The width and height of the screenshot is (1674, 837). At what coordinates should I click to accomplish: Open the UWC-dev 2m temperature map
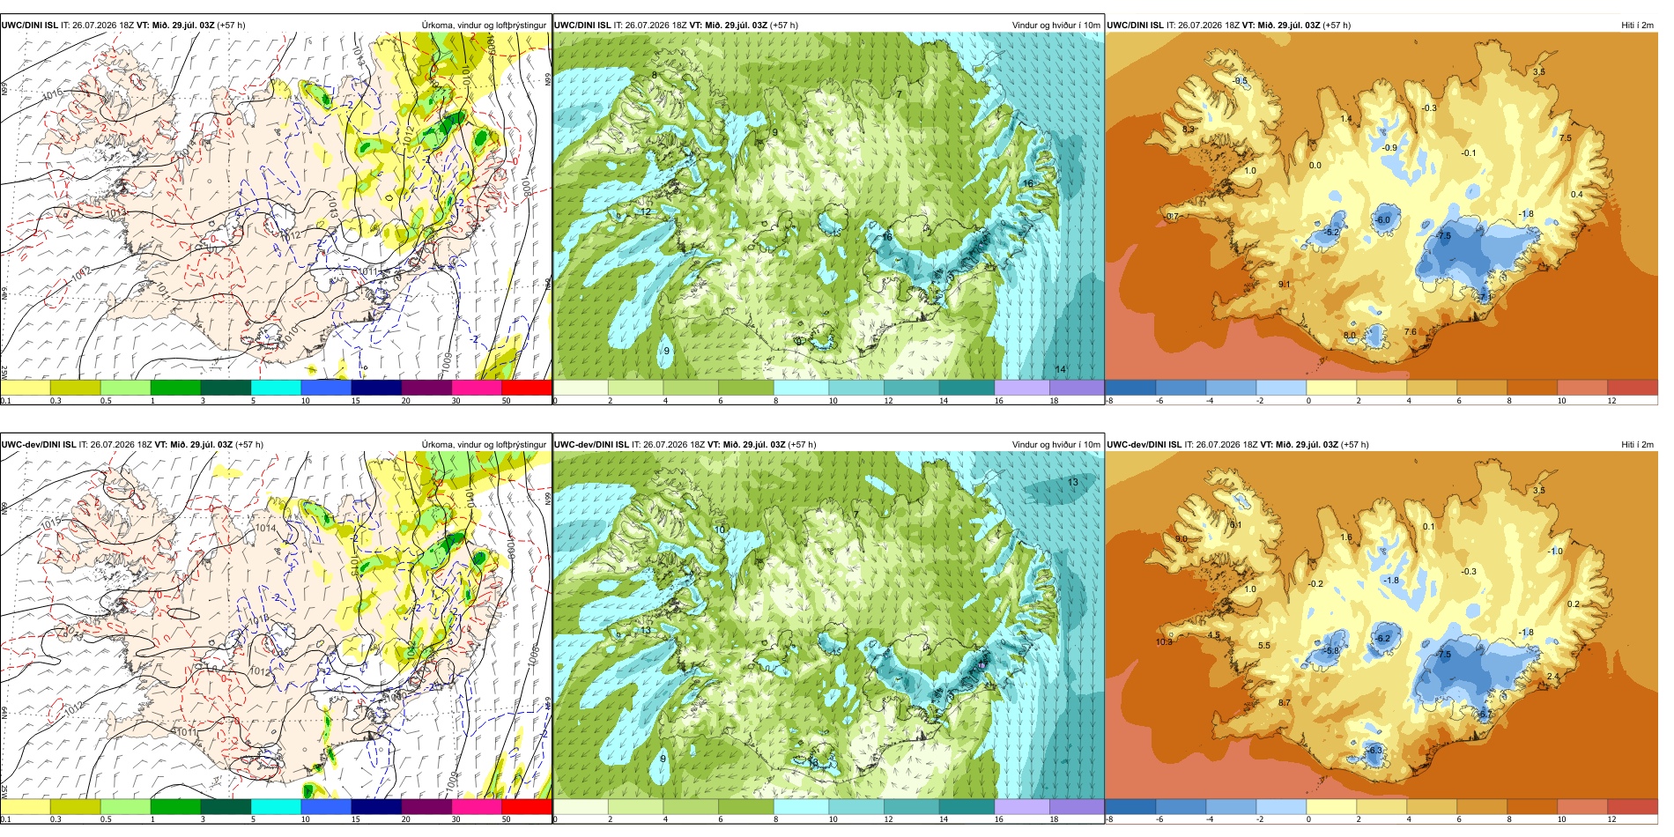tap(1381, 625)
